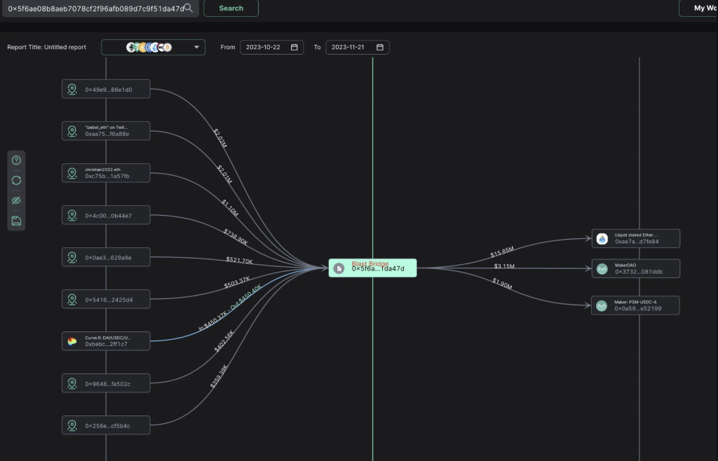Select the christian2022.eth address node
Image resolution: width=718 pixels, height=461 pixels.
[x=107, y=173]
